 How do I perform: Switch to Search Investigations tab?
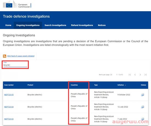(x=55, y=25)
